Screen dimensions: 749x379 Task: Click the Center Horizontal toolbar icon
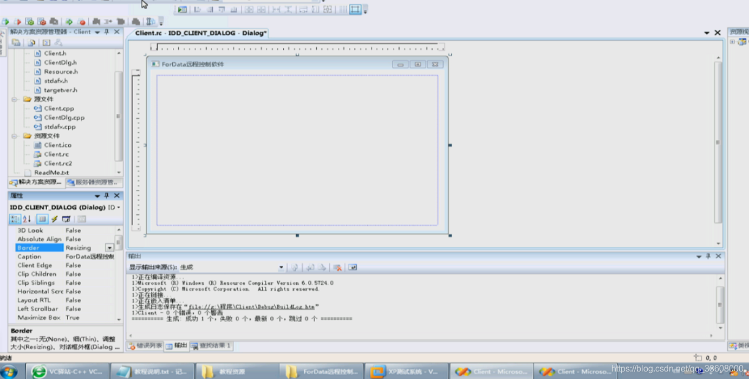262,10
